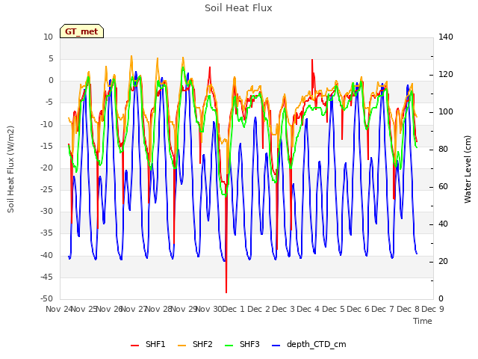The image size is (478, 359).
Task: Click the -50 left axis tick label
Action: click(x=47, y=299)
